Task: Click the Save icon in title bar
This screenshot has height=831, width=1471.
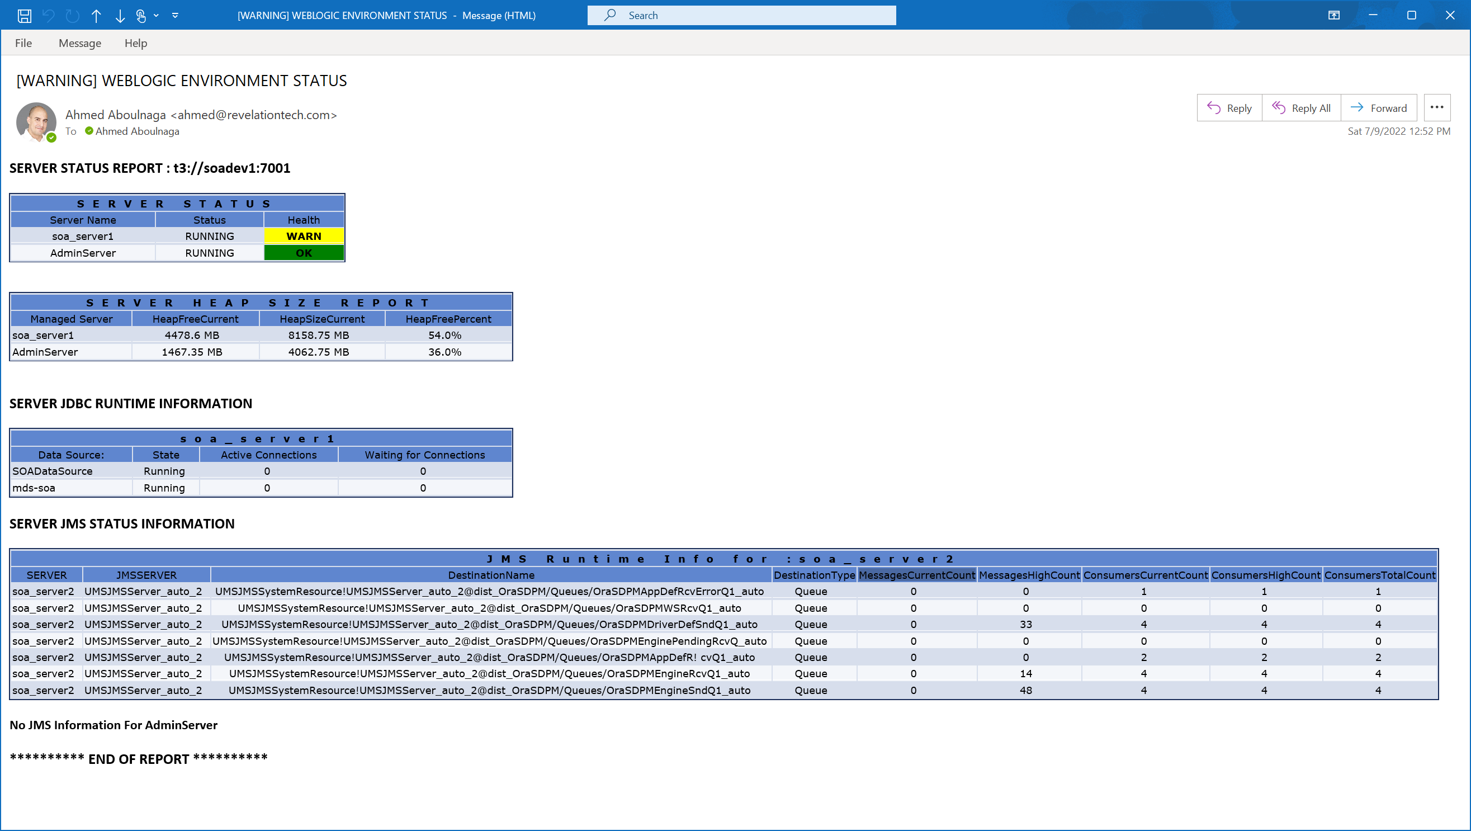Action: click(x=24, y=16)
